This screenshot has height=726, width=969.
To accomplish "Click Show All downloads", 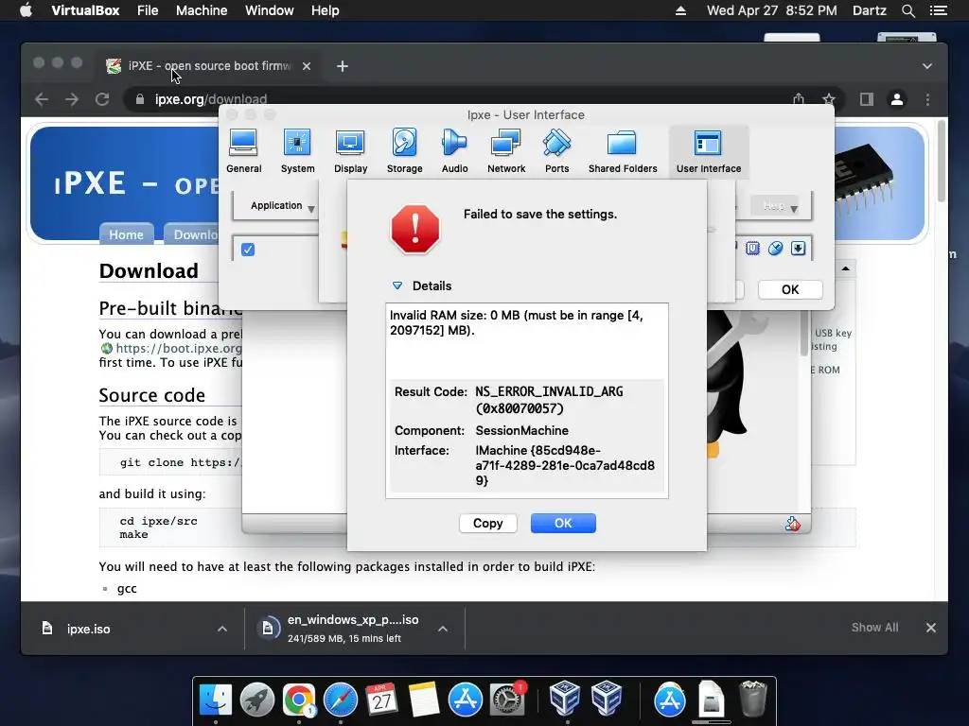I will (x=874, y=628).
